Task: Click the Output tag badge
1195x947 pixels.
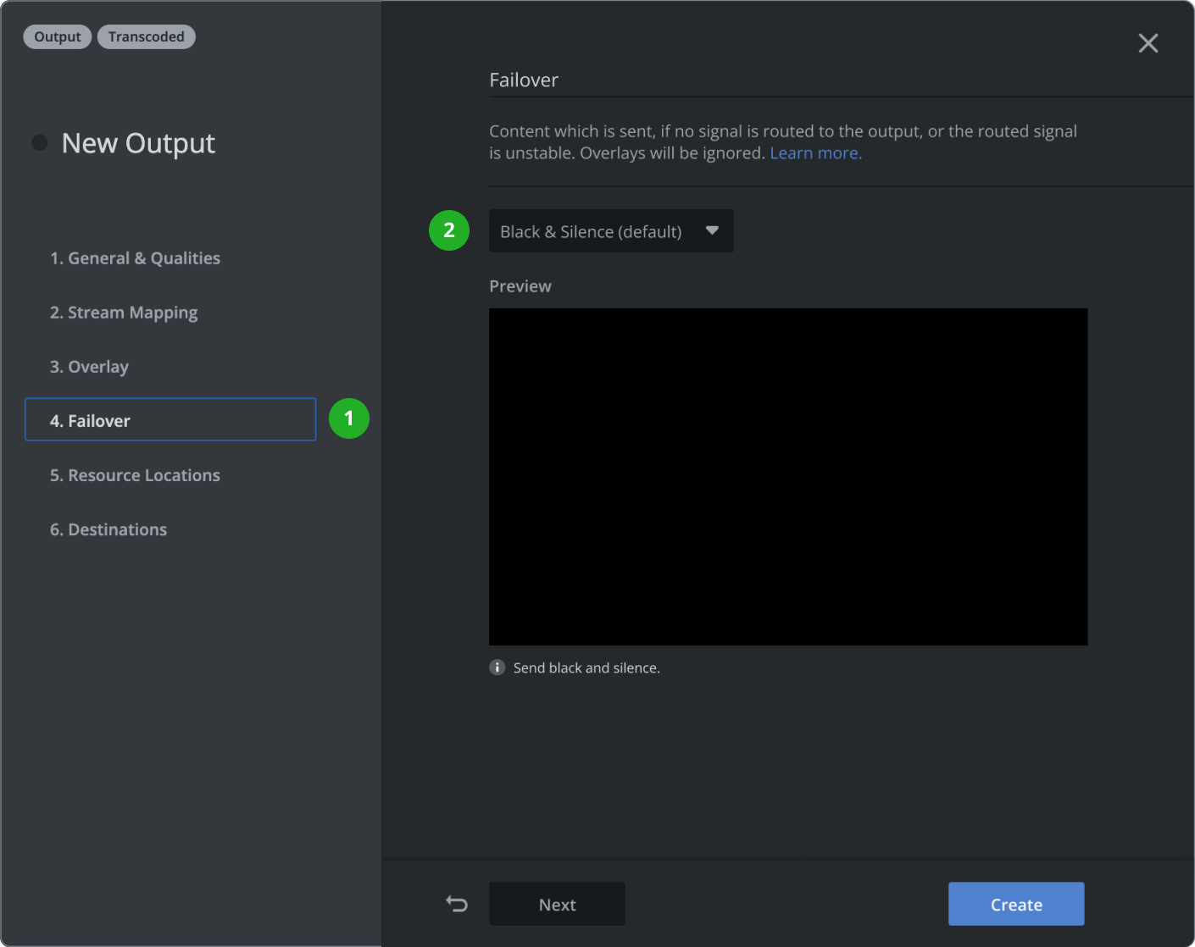Action: [x=58, y=36]
